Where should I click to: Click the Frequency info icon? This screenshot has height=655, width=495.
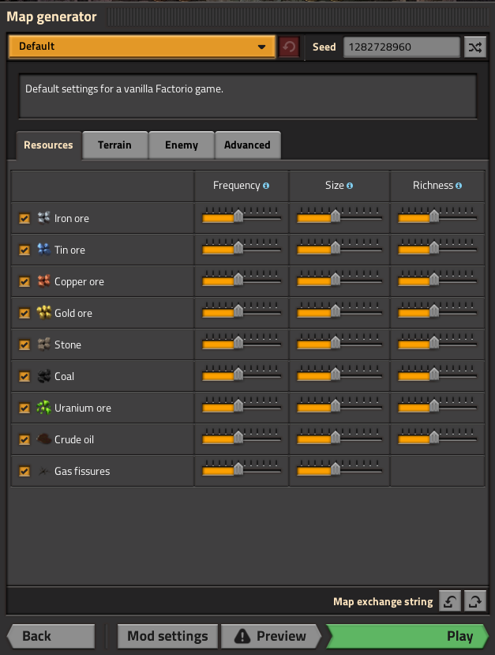click(266, 186)
